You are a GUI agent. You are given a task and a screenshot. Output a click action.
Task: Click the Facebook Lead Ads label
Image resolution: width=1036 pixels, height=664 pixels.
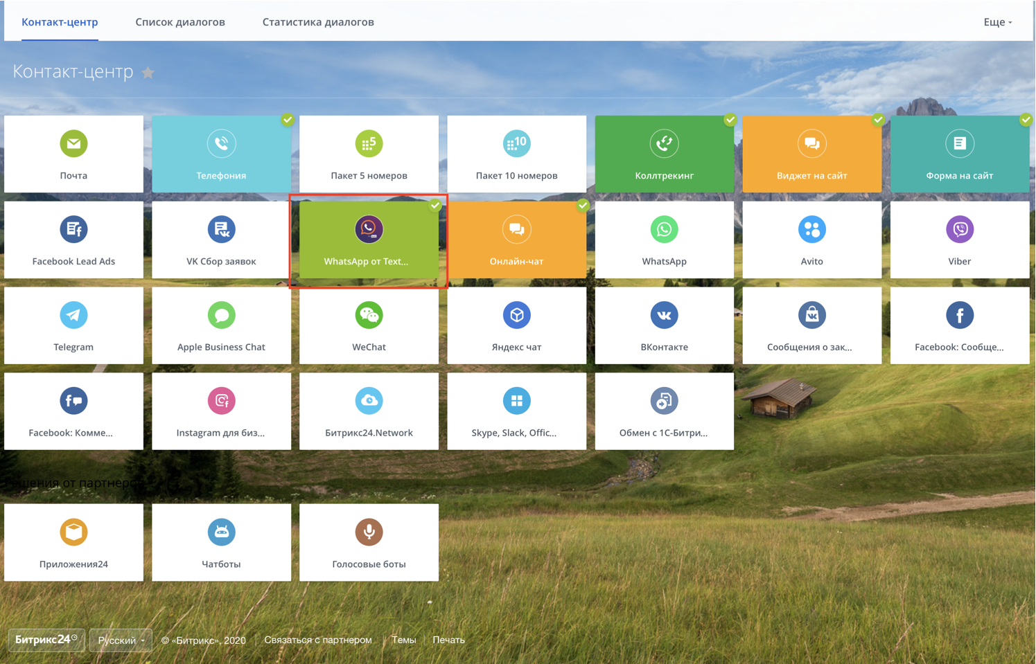pyautogui.click(x=73, y=262)
